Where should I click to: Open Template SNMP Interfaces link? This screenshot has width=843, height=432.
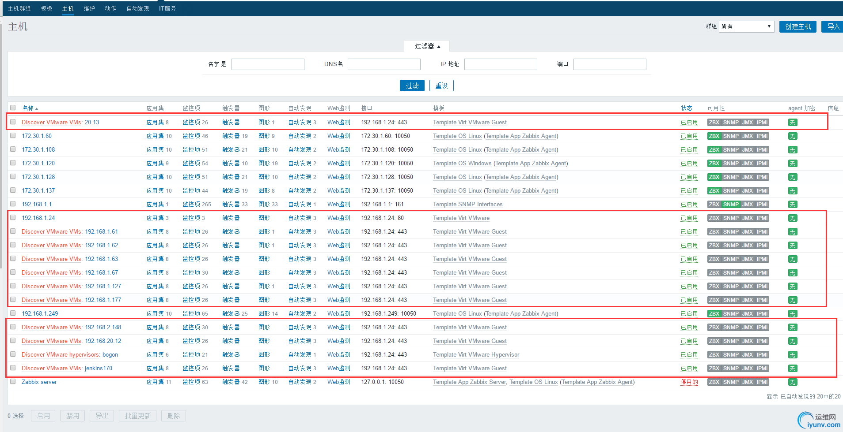(467, 204)
